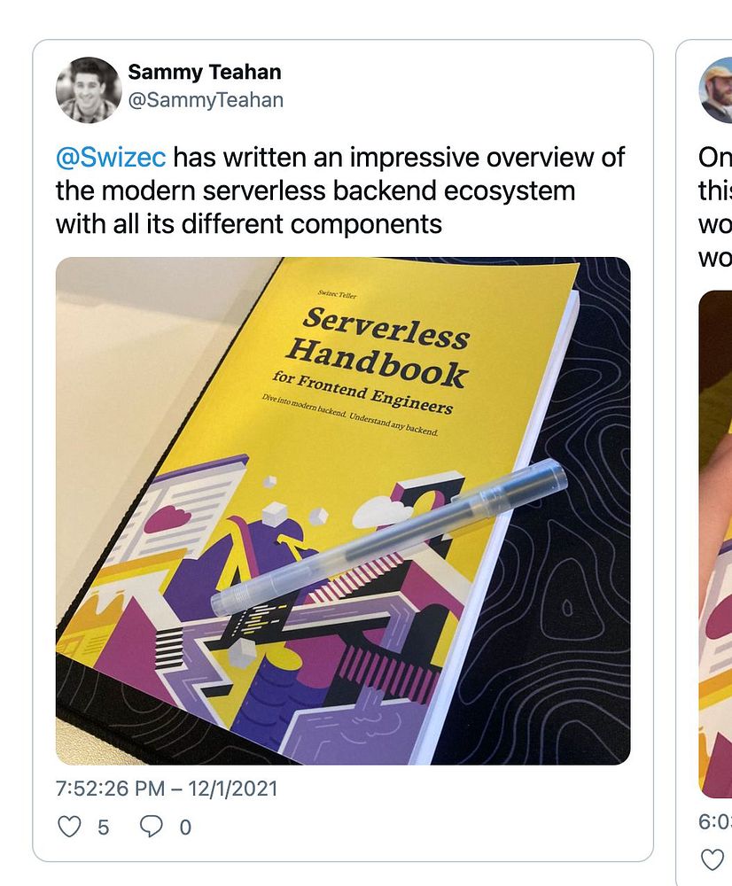Click the heart icon on the second tweet card
The width and height of the screenshot is (732, 886).
[x=714, y=859]
